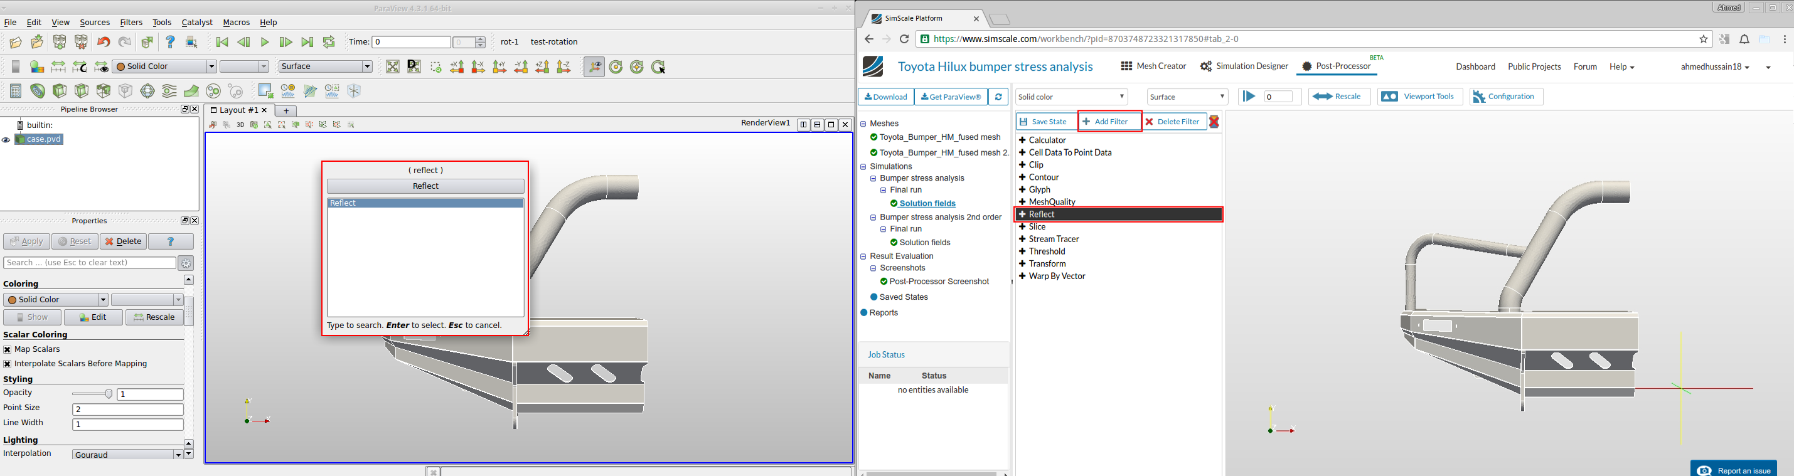Click the Calculator filter icon in ParaView toolbar
1794x476 pixels.
[15, 91]
